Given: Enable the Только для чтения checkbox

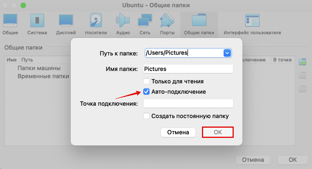Looking at the screenshot, I should (x=146, y=82).
